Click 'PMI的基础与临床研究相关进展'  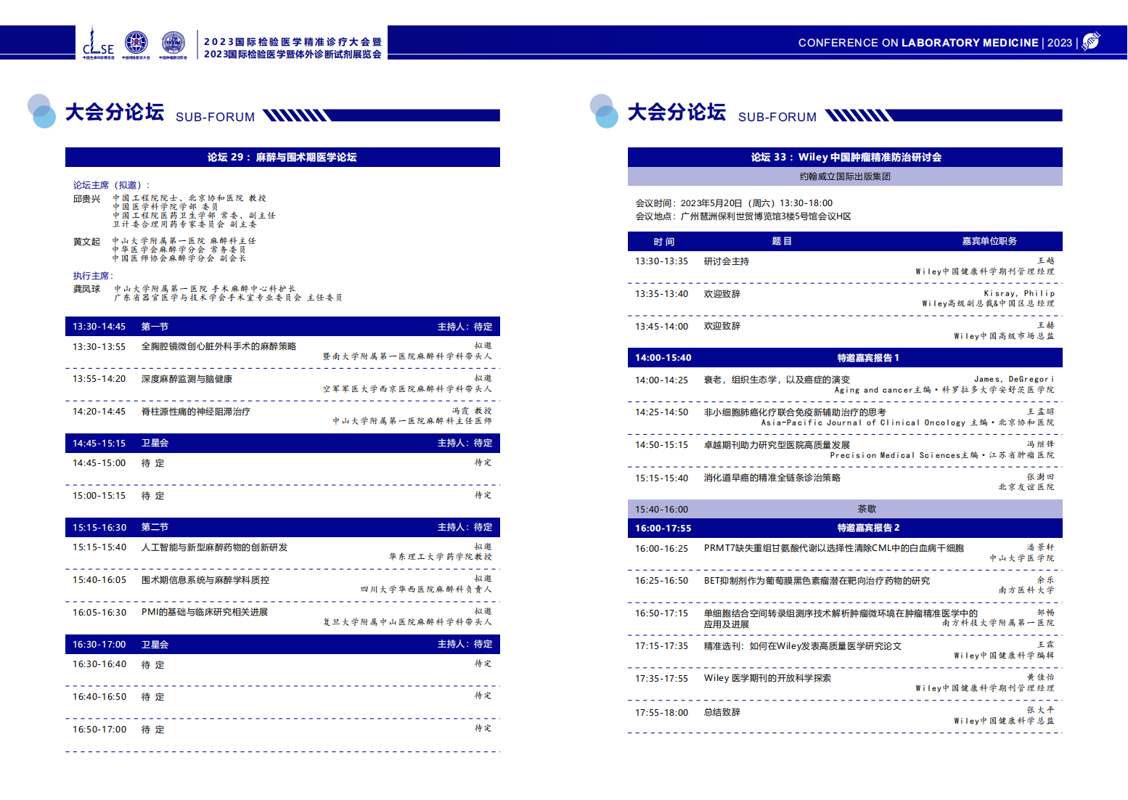(x=205, y=612)
